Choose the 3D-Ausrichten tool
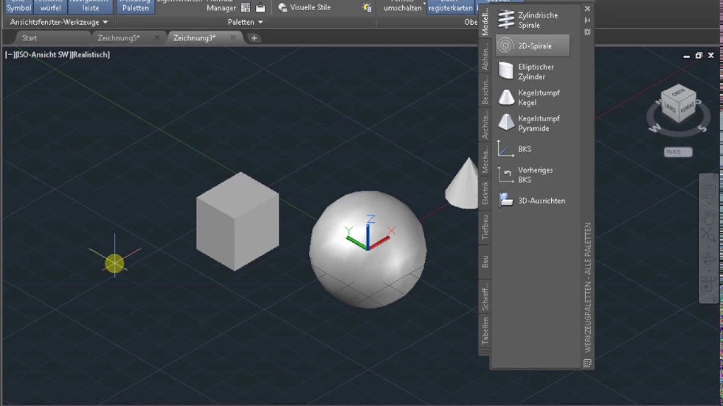This screenshot has width=723, height=406. pyautogui.click(x=532, y=201)
